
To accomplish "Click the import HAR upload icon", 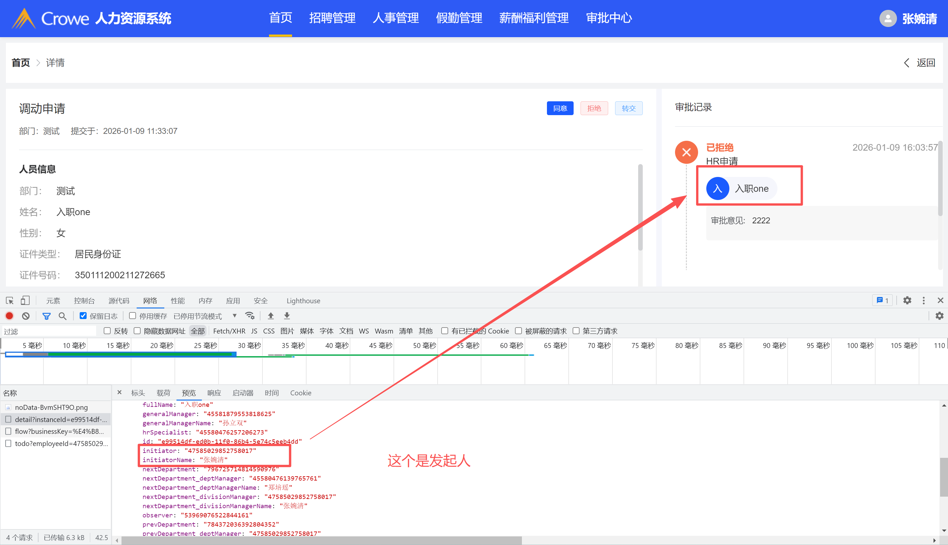I will pyautogui.click(x=271, y=316).
